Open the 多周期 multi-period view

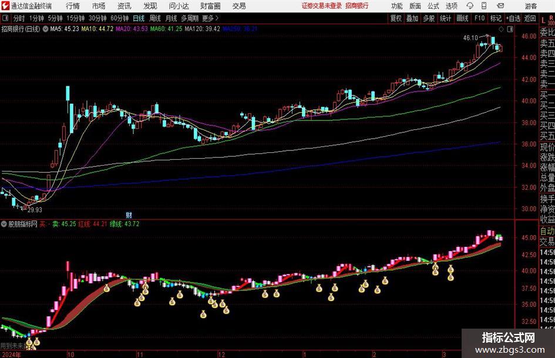click(190, 18)
